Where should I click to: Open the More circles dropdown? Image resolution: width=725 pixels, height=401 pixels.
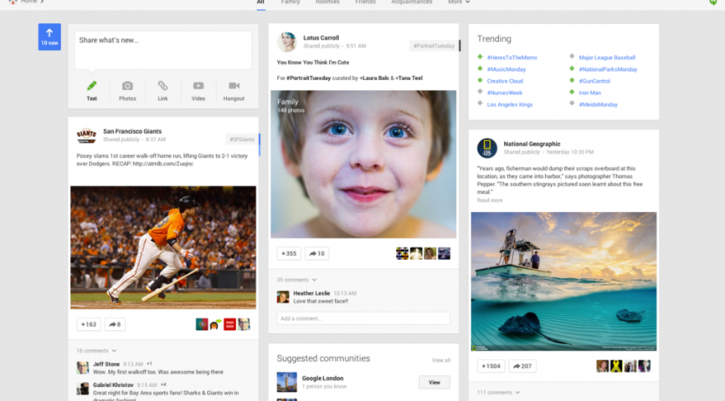click(x=457, y=3)
